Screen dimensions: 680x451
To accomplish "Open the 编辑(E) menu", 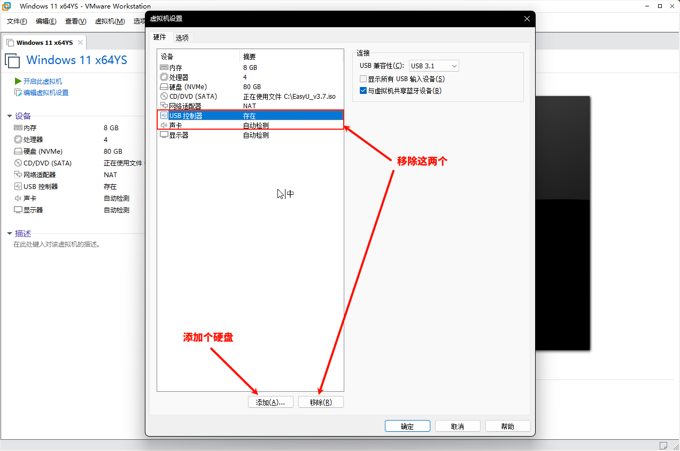I will (x=46, y=21).
